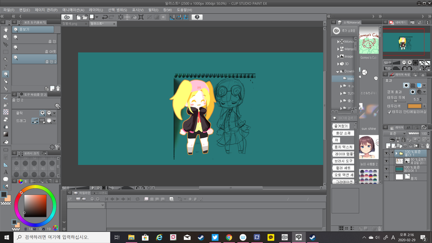Select the 줌 아웃 sub tool

coord(35,49)
